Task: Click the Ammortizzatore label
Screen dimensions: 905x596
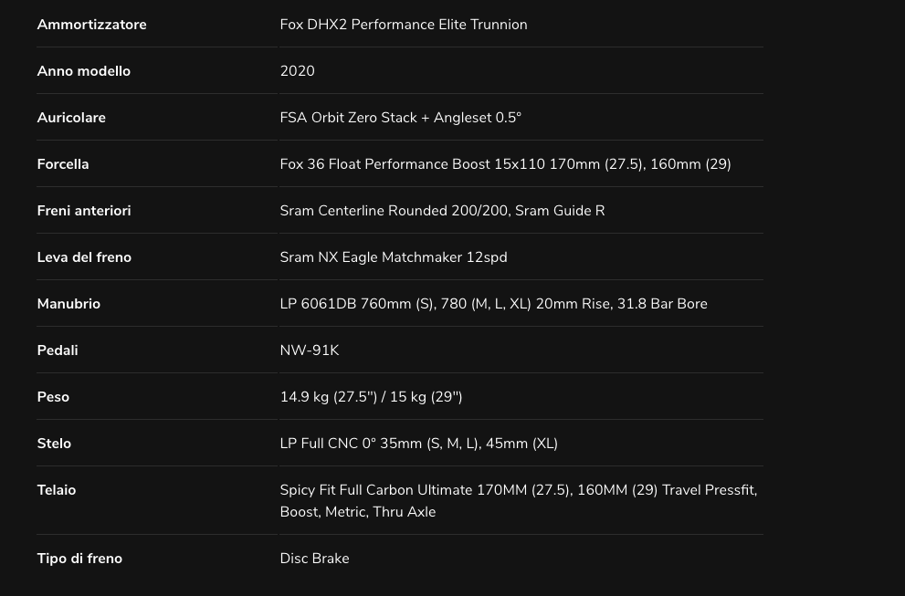Action: [x=91, y=25]
